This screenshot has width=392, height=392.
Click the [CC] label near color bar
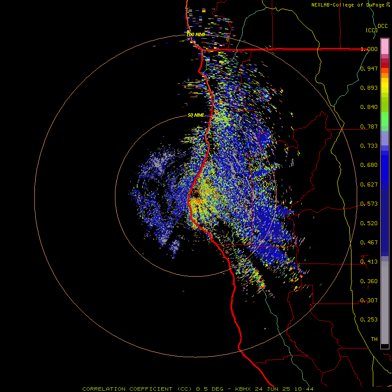(x=372, y=30)
